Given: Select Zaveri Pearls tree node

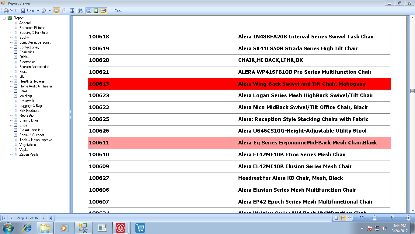Looking at the screenshot, I should coord(29,154).
